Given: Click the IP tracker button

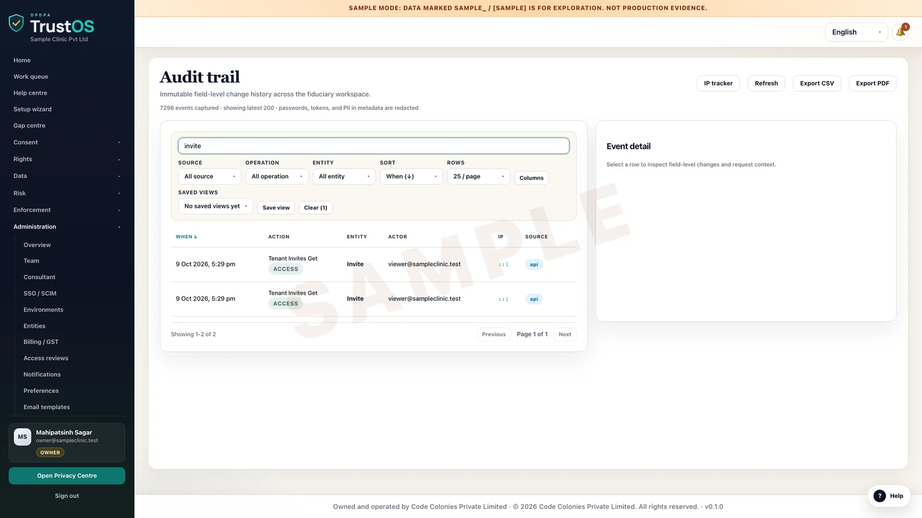Looking at the screenshot, I should (x=718, y=83).
